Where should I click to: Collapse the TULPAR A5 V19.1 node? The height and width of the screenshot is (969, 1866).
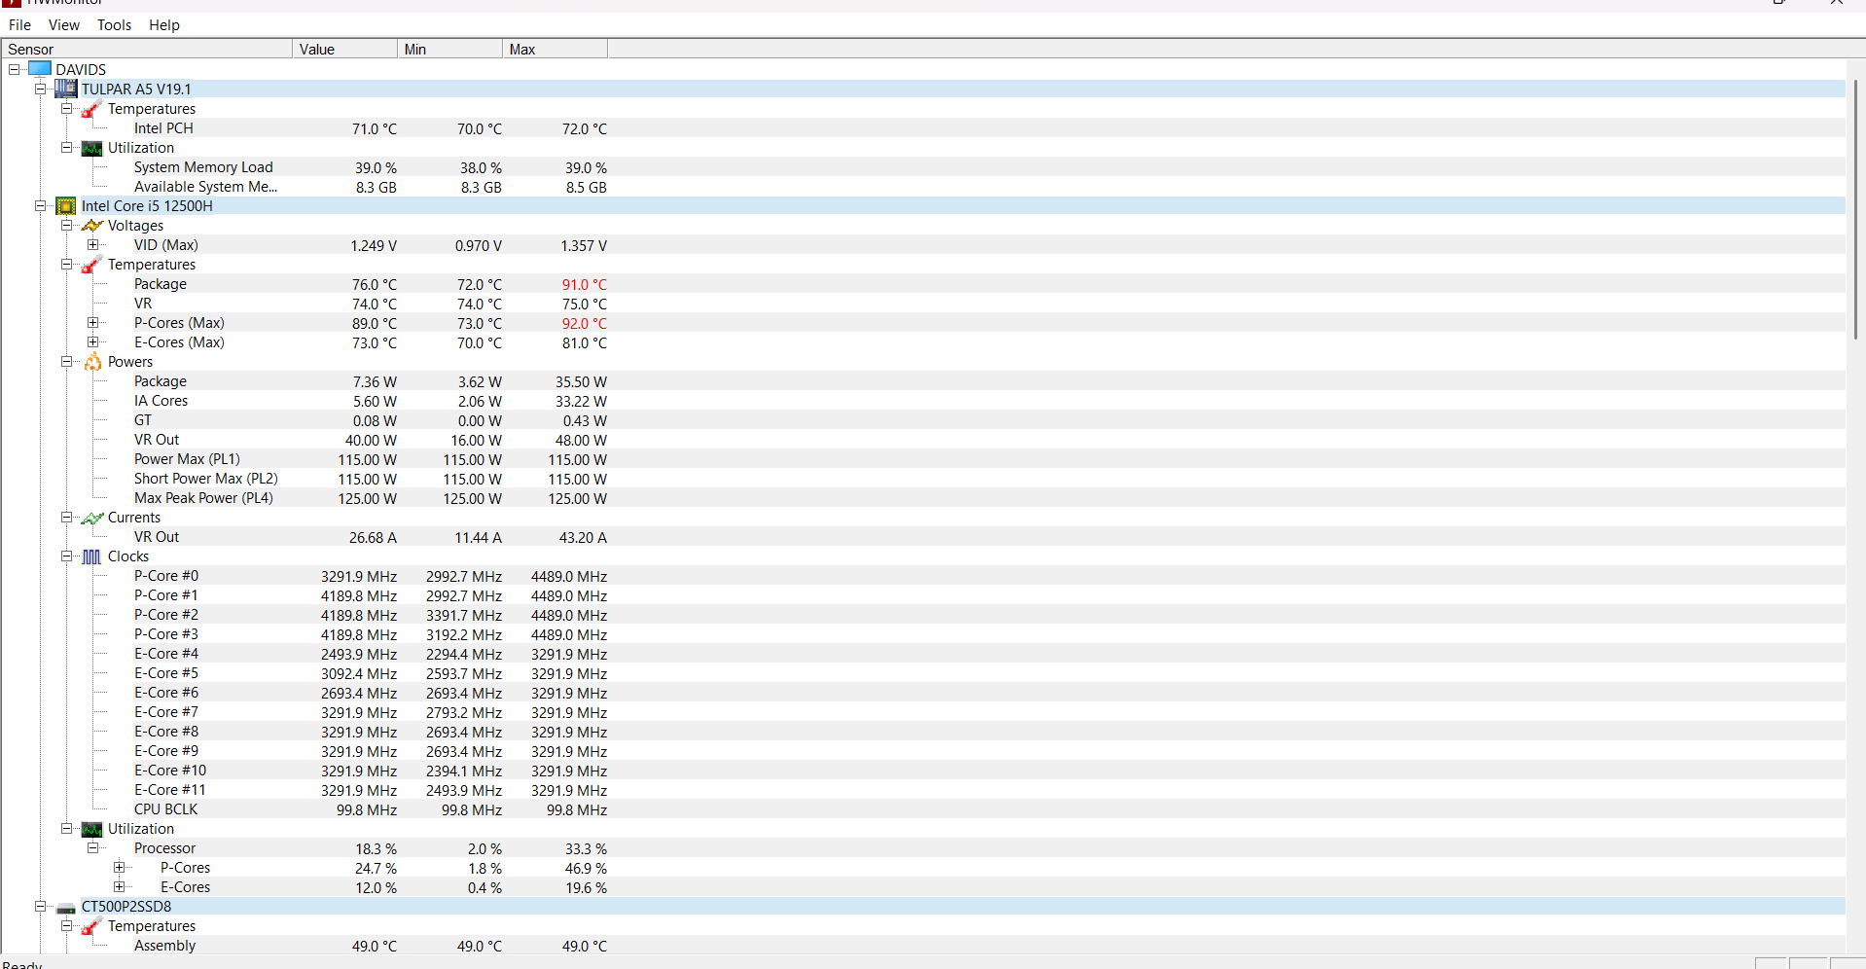[40, 90]
